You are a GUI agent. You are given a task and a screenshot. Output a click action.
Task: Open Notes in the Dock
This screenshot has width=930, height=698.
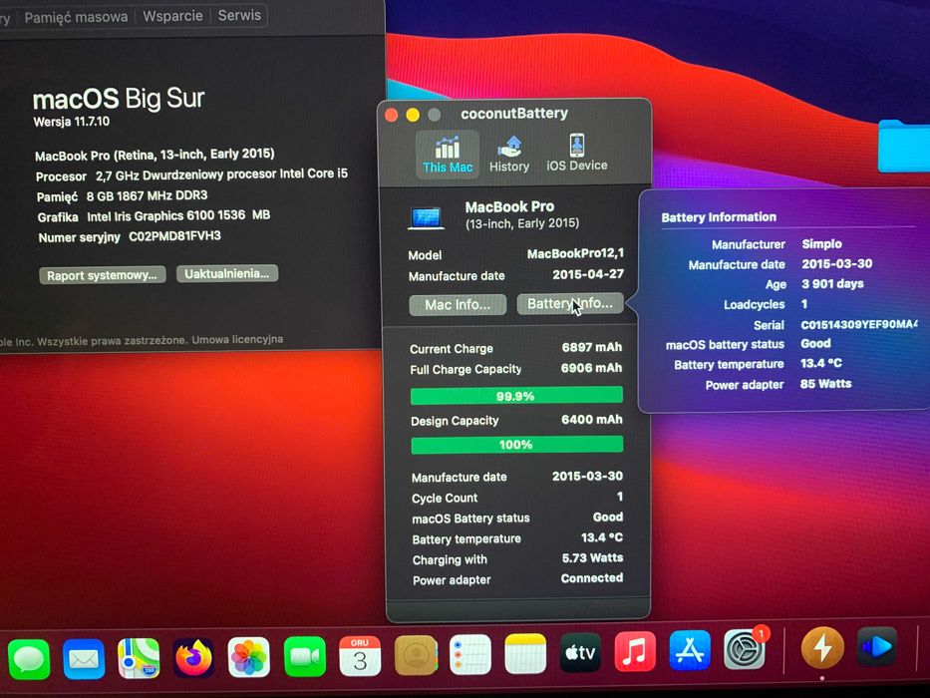[525, 653]
